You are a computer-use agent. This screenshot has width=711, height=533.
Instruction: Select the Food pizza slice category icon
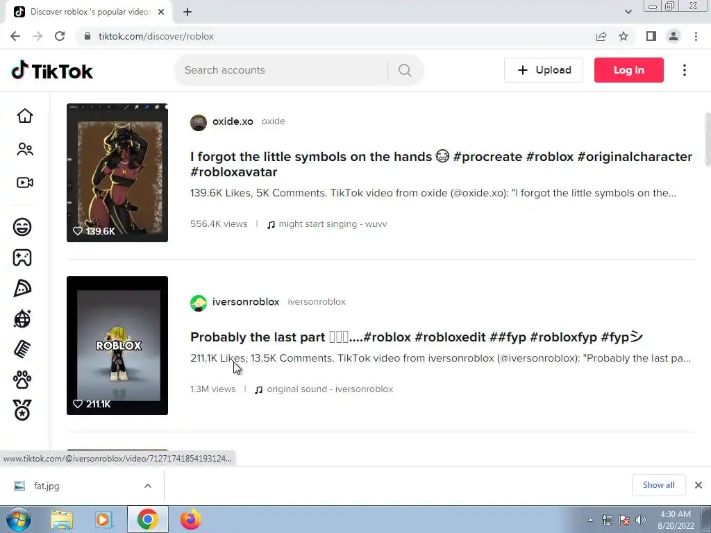[x=22, y=288]
